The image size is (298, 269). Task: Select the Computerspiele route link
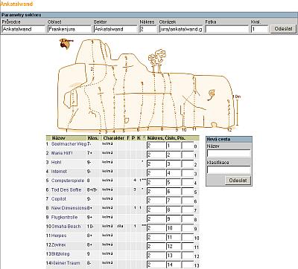(x=68, y=181)
